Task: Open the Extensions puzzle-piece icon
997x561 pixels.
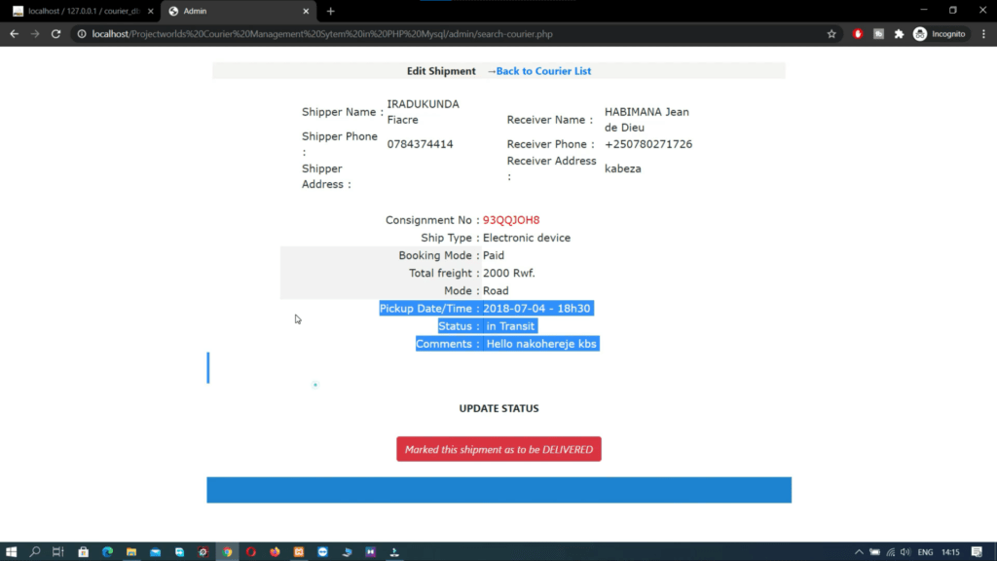Action: [899, 34]
